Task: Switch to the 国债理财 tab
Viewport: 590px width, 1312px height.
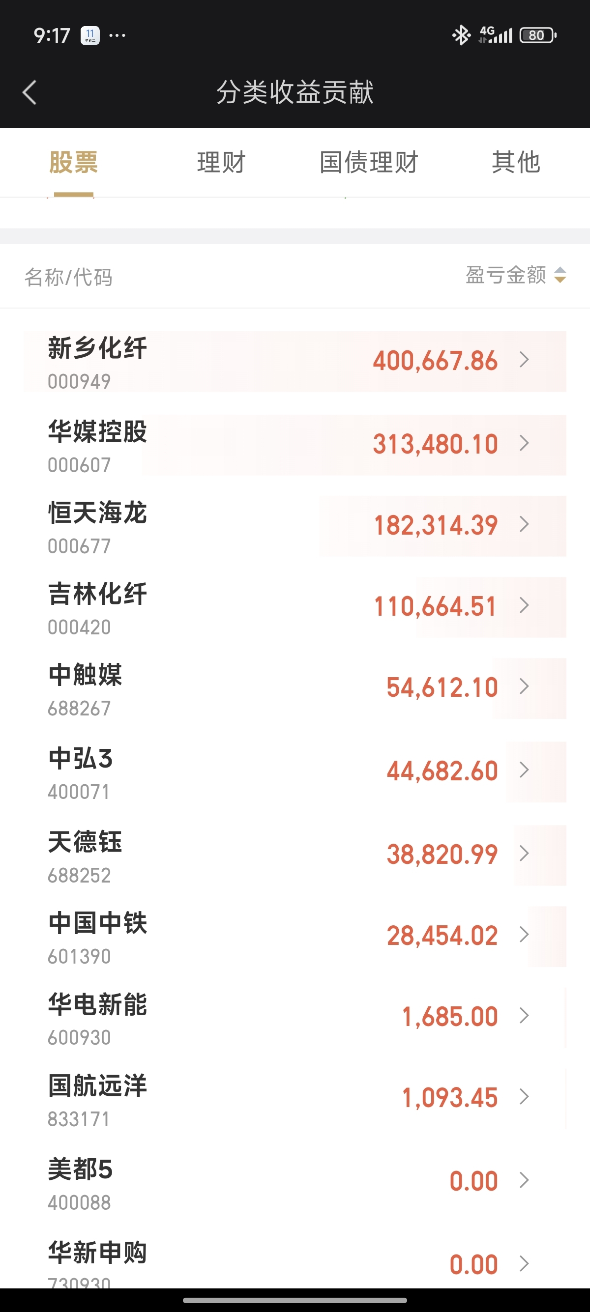Action: pos(369,163)
